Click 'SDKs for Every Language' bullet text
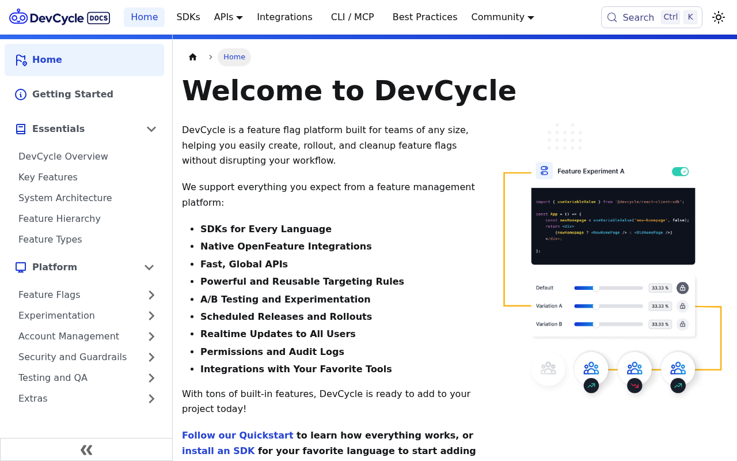Screen dimensions: 737x461 click(x=266, y=229)
